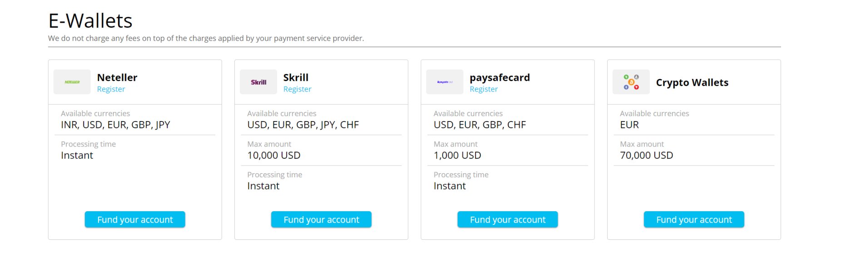Select the Skrill card title
The image size is (861, 272).
pos(296,78)
